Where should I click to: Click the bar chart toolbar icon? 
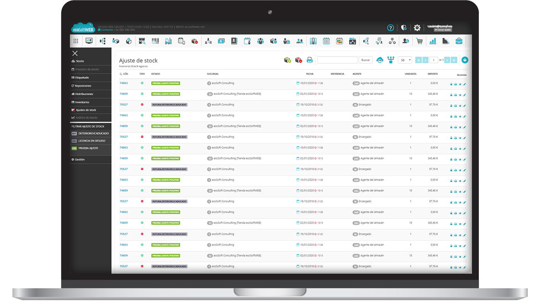(x=433, y=41)
